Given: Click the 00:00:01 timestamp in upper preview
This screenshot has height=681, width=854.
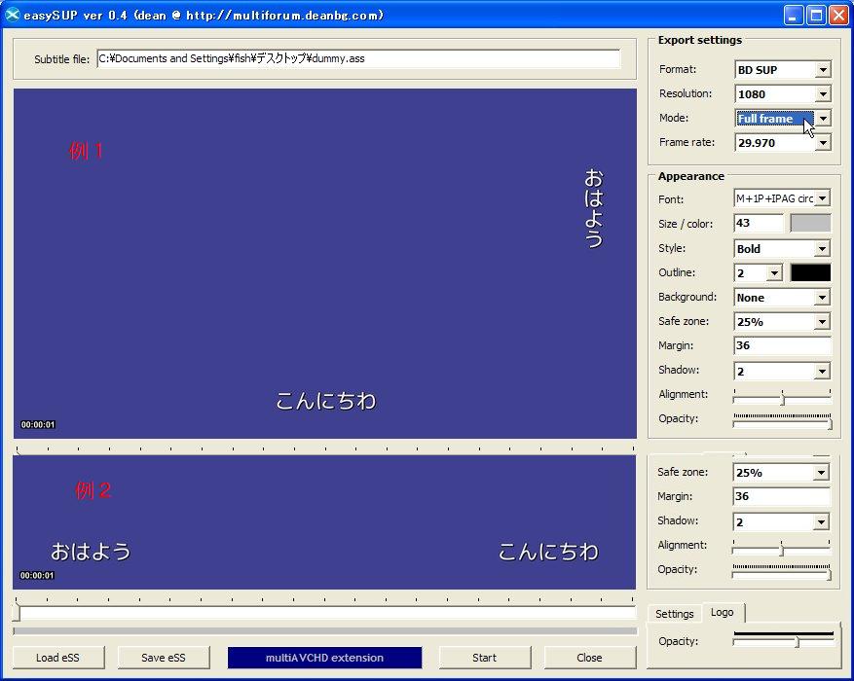Looking at the screenshot, I should tap(38, 425).
